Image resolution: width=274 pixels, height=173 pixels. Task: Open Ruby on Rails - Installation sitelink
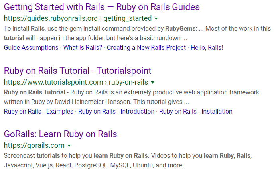pos(196,111)
